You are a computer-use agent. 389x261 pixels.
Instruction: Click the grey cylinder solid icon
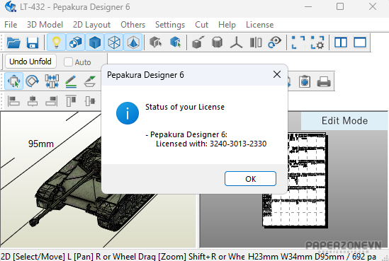tap(217, 42)
